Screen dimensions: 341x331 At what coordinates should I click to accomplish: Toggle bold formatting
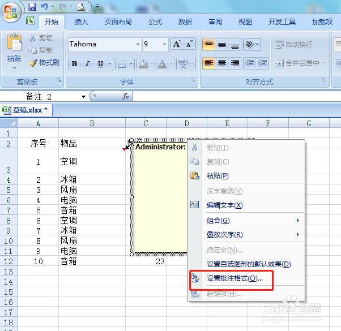(x=74, y=63)
